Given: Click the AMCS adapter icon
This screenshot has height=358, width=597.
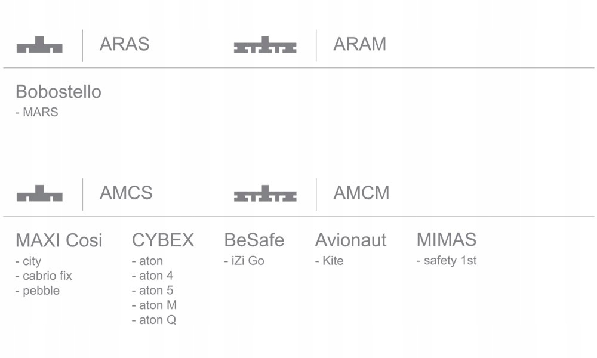Looking at the screenshot, I should tap(39, 195).
